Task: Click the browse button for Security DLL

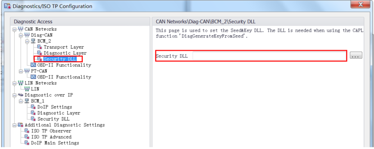Action: tap(356, 56)
